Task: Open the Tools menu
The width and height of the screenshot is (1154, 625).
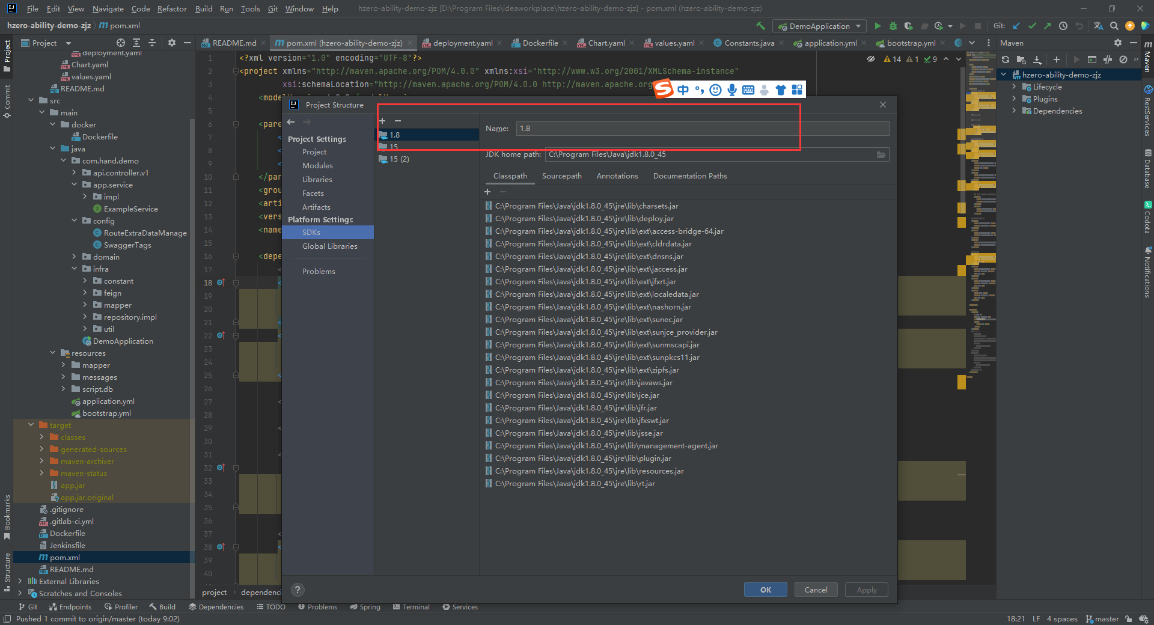Action: [250, 8]
